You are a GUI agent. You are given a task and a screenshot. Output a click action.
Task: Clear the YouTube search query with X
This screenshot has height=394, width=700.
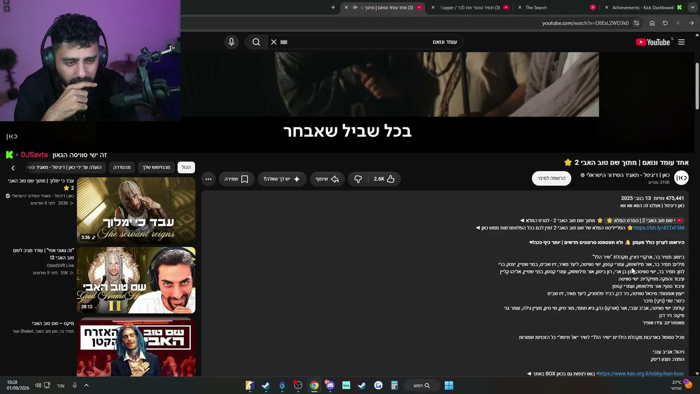[274, 42]
